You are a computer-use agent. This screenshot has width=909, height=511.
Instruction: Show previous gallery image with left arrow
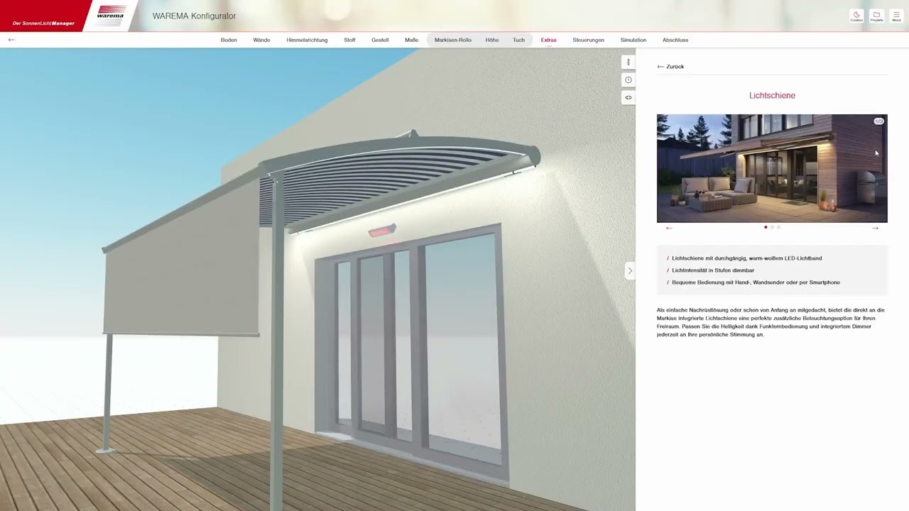coord(669,228)
